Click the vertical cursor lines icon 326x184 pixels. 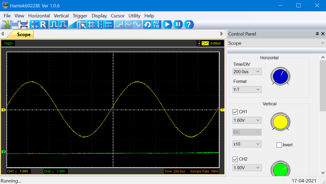pos(100,25)
